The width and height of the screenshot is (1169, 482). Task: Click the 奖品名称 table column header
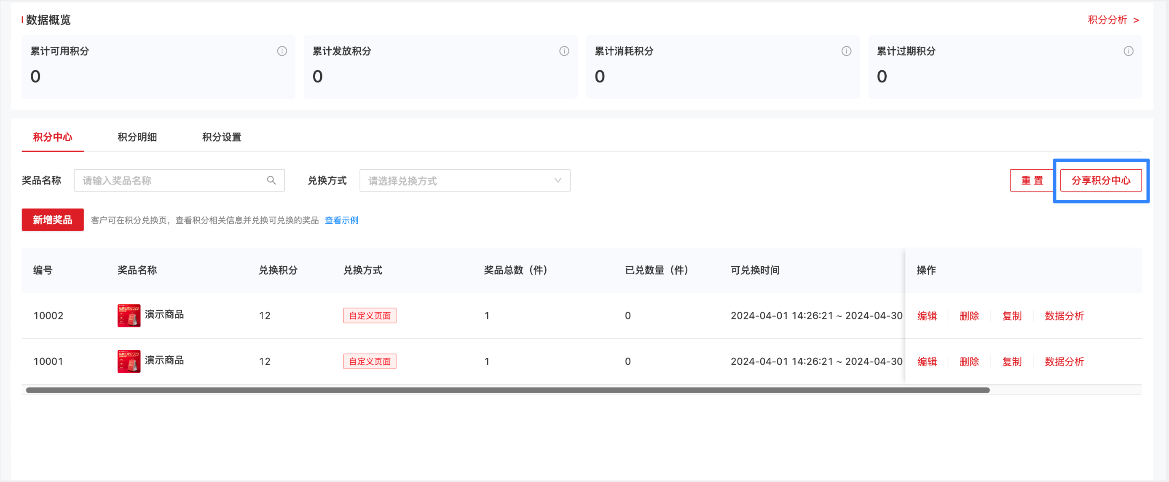(x=137, y=270)
